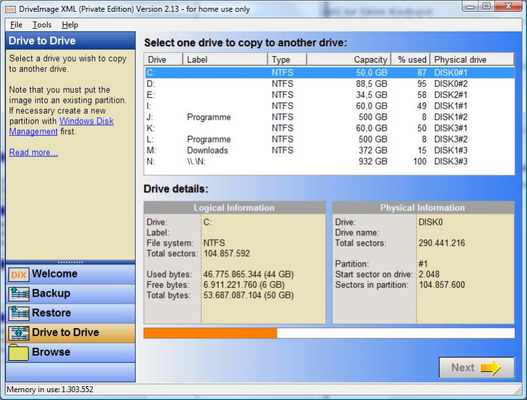Select drive D: row in list
This screenshot has width=527, height=400.
330,84
